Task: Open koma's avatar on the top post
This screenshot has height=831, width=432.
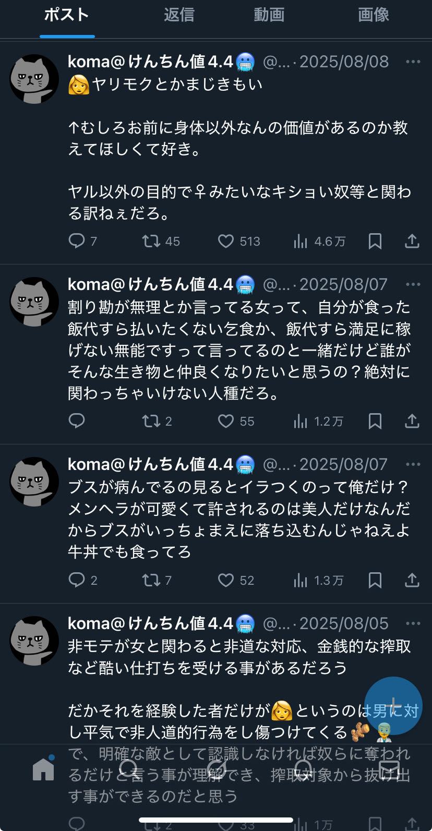Action: [34, 79]
